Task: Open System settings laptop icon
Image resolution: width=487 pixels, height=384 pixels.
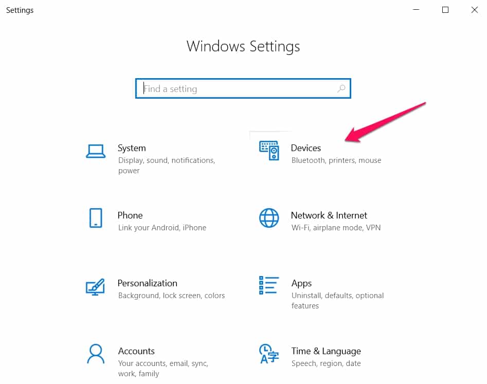Action: (x=96, y=151)
